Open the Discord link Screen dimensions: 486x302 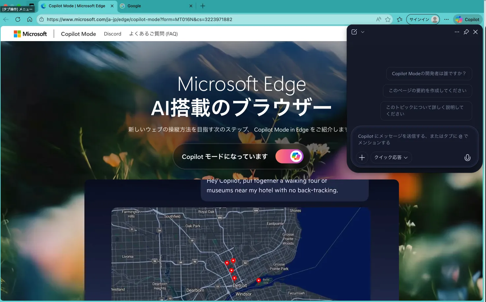click(x=112, y=34)
